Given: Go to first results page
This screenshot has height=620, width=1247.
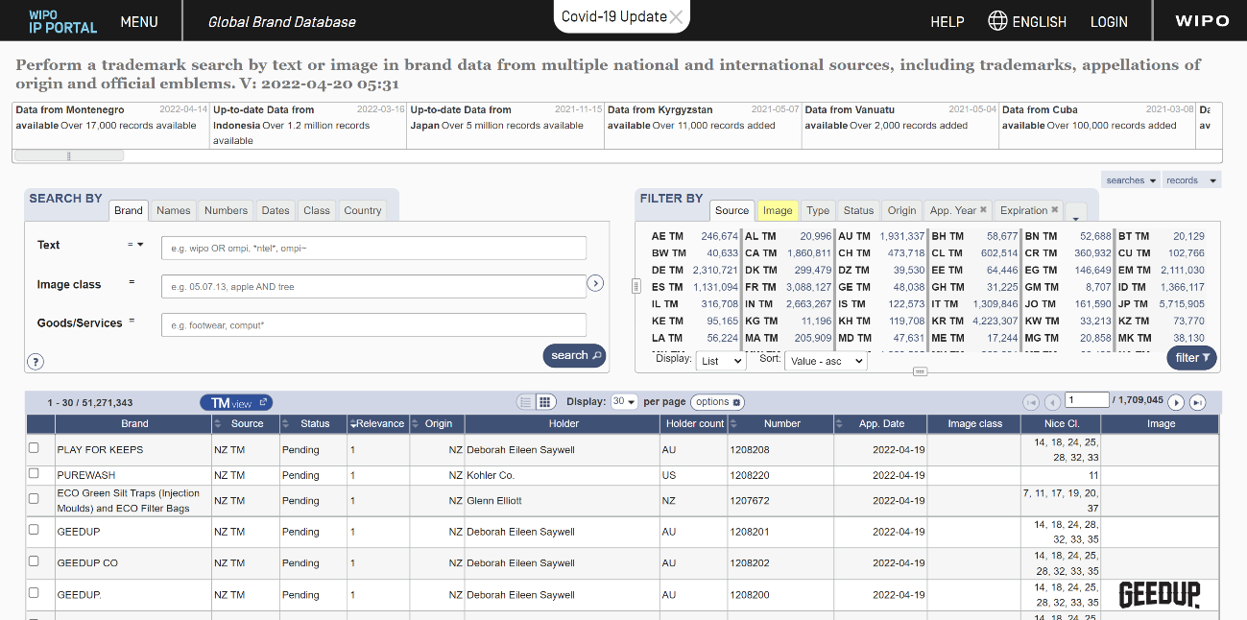Looking at the screenshot, I should 1031,402.
